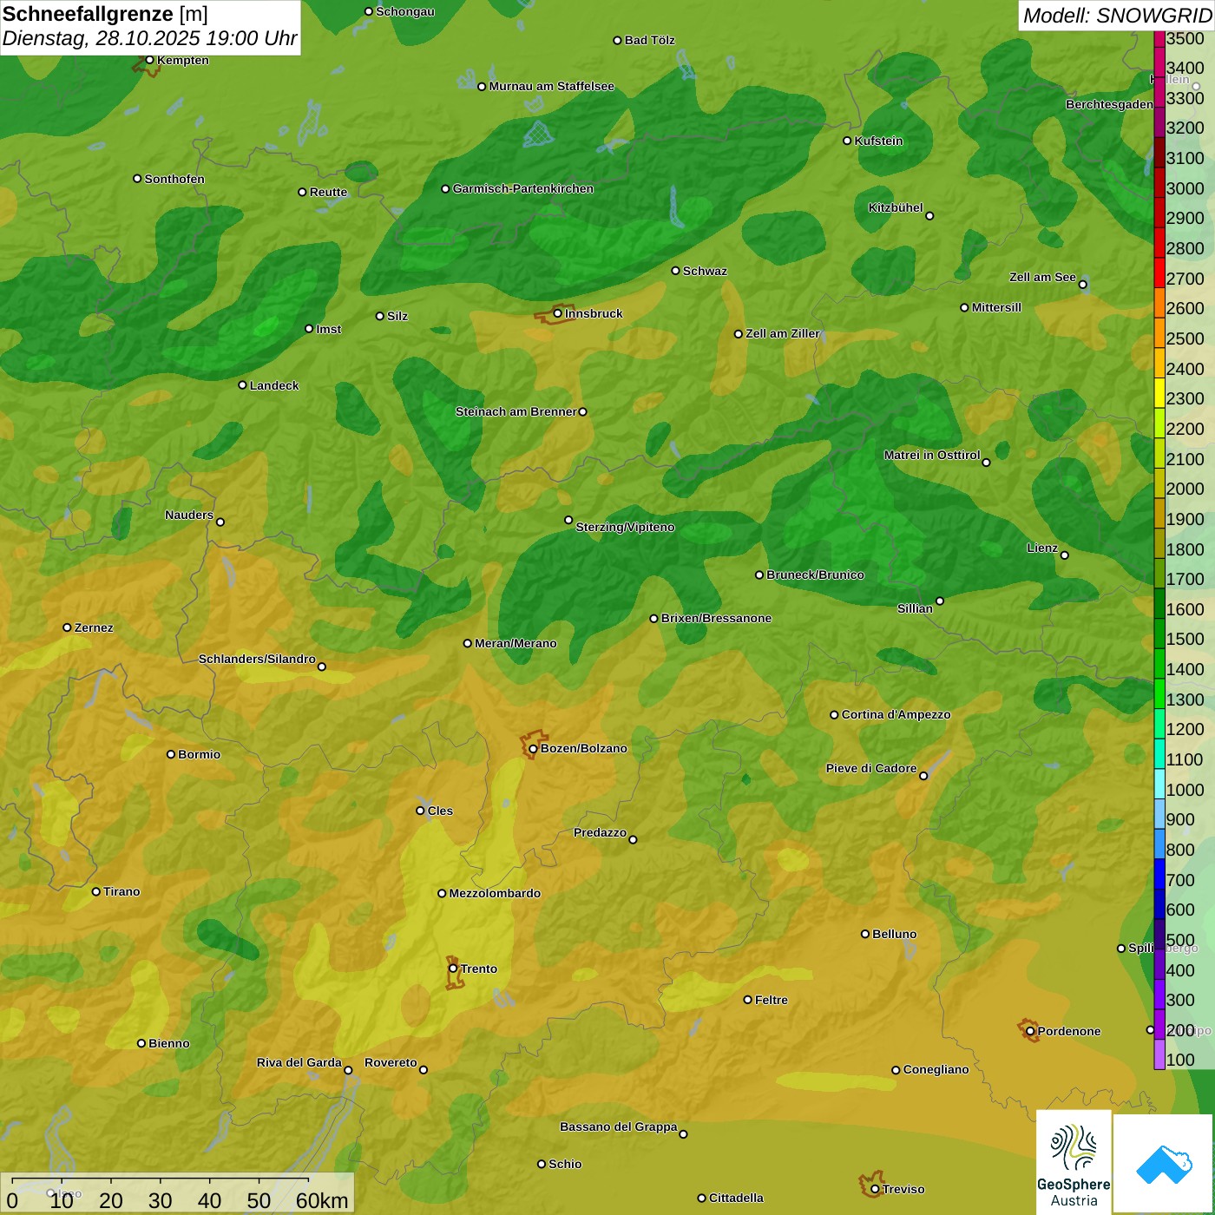Screen dimensions: 1215x1215
Task: Click the Modell: SNOWGRID label
Action: point(1116,15)
